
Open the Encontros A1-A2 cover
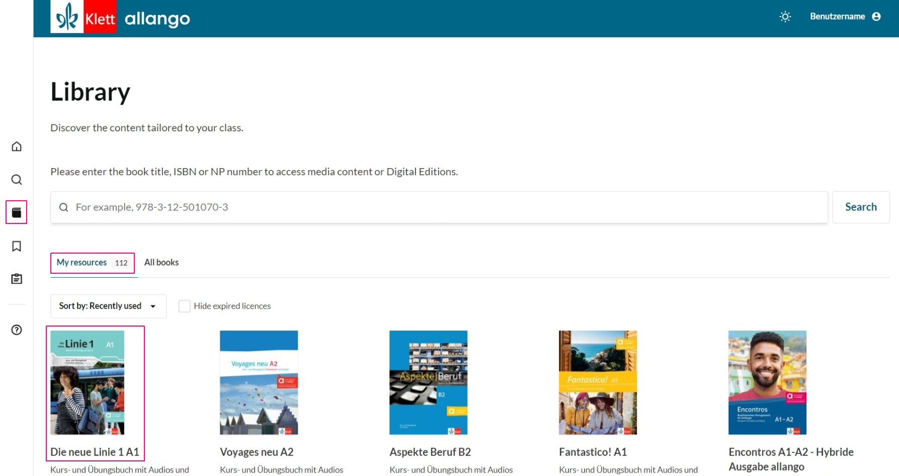click(x=768, y=382)
